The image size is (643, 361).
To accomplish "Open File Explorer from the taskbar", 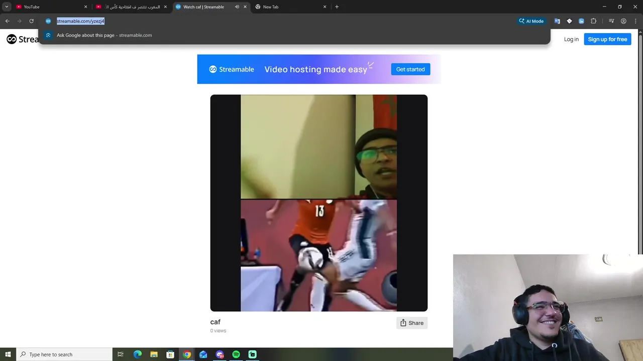I will [154, 354].
